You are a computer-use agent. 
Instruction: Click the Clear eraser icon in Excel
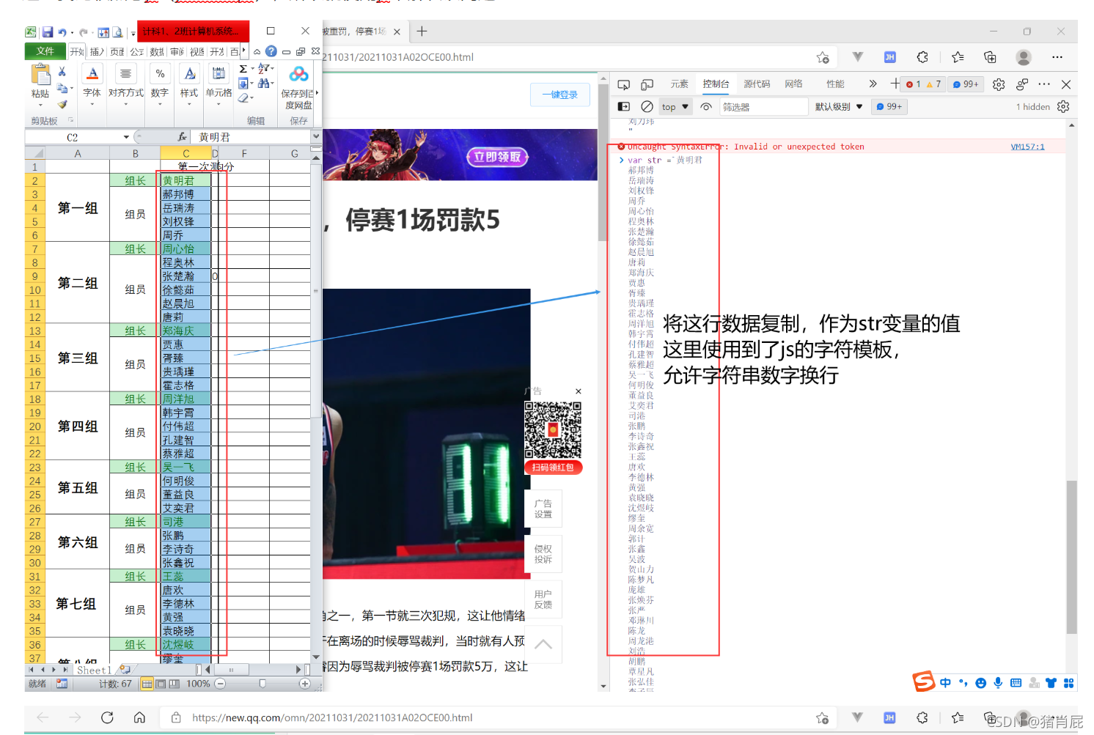pos(243,98)
